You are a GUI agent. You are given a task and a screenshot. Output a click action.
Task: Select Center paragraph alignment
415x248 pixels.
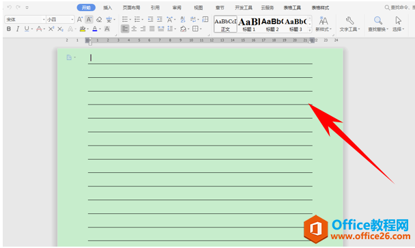134,29
